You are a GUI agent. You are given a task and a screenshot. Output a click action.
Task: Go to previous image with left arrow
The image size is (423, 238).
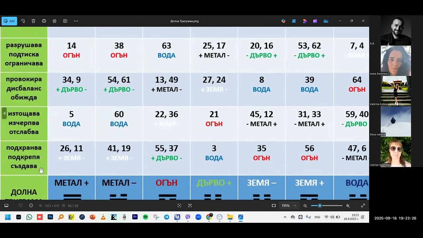coord(4,113)
